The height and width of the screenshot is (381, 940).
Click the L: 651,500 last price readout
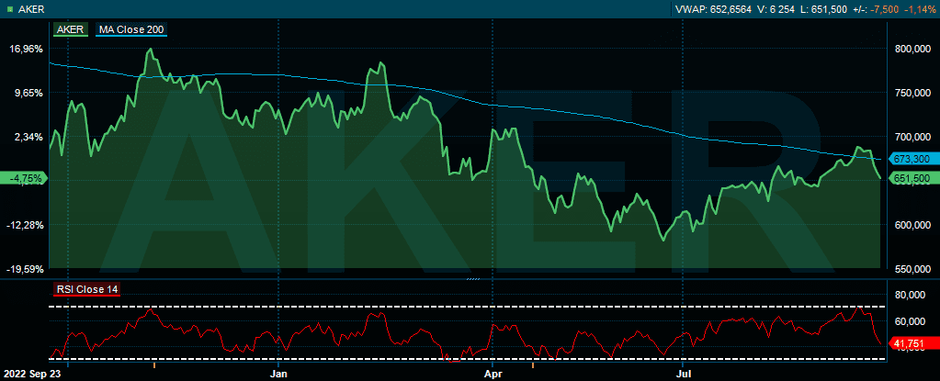tap(825, 9)
